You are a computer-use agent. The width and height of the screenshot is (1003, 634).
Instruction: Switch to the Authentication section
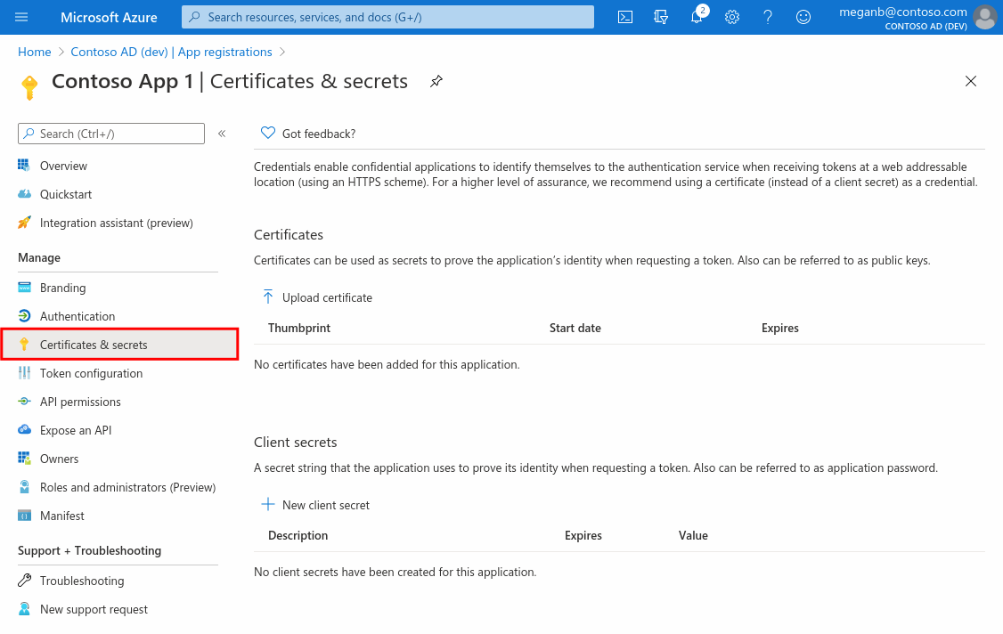77,316
